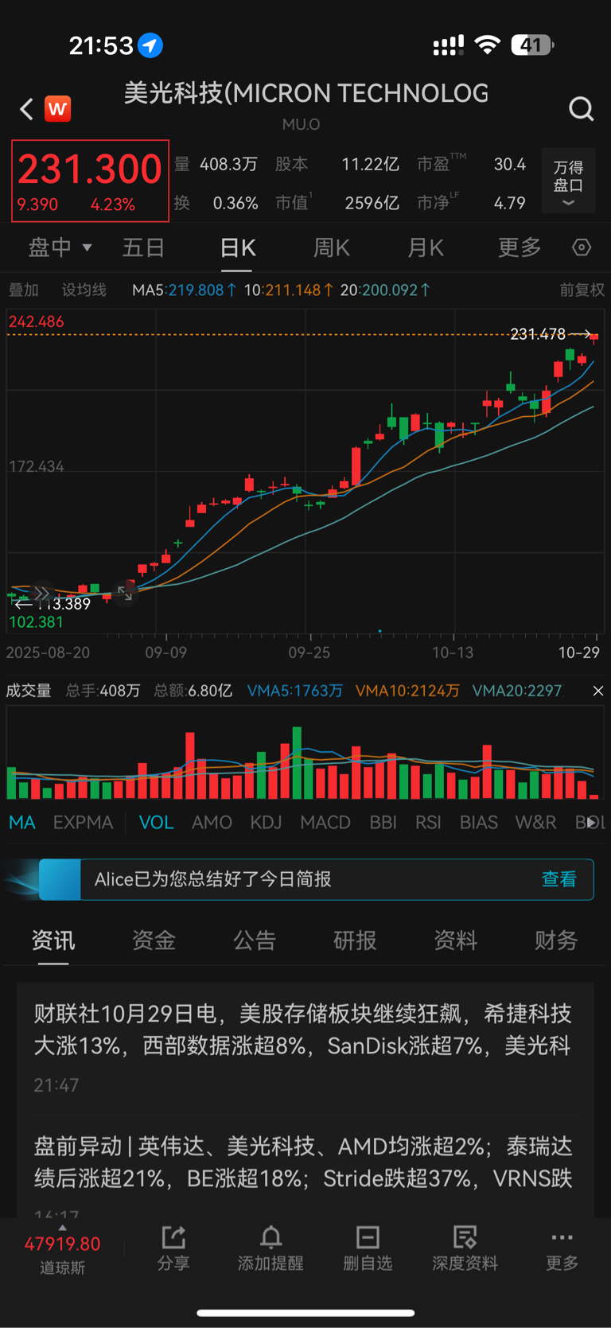The image size is (611, 1328).
Task: Tap the 设均线 moving average settings
Action: [x=84, y=290]
